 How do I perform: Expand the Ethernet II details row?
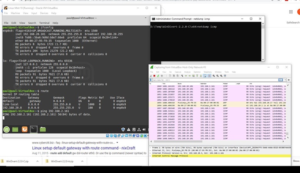[x=151, y=150]
